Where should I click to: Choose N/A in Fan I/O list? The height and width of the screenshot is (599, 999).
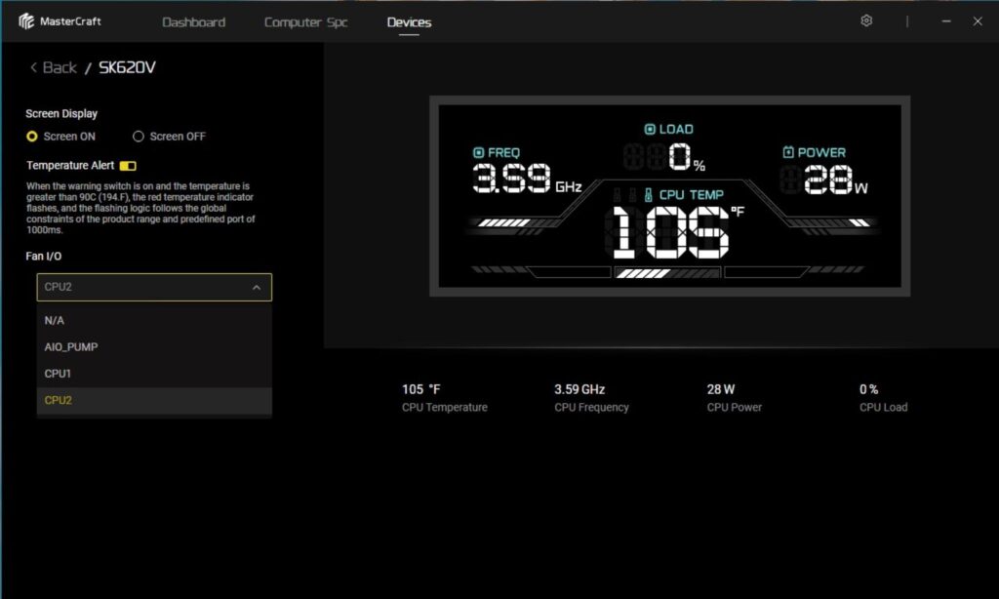click(x=154, y=321)
